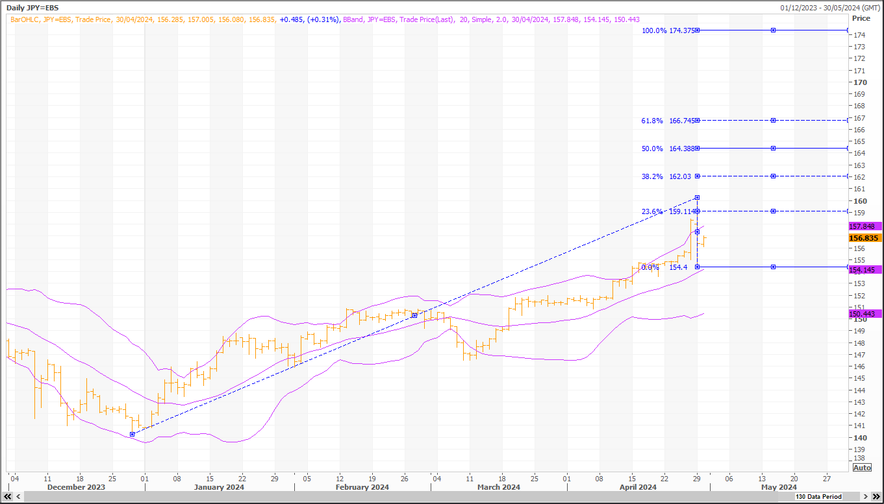The image size is (884, 504).
Task: Click the double-right arrow scroll-to-end button
Action: coord(876,496)
